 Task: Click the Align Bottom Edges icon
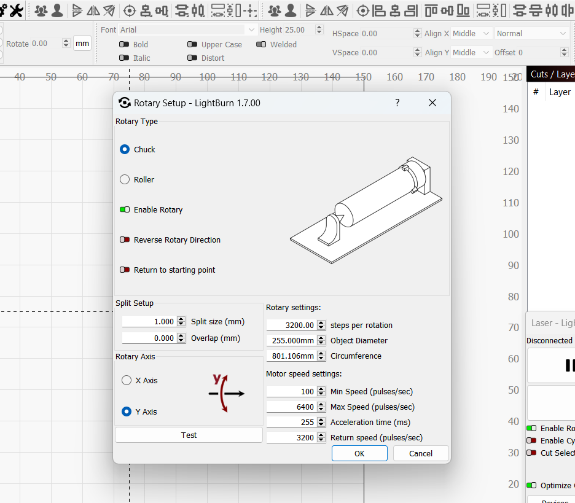[x=463, y=10]
